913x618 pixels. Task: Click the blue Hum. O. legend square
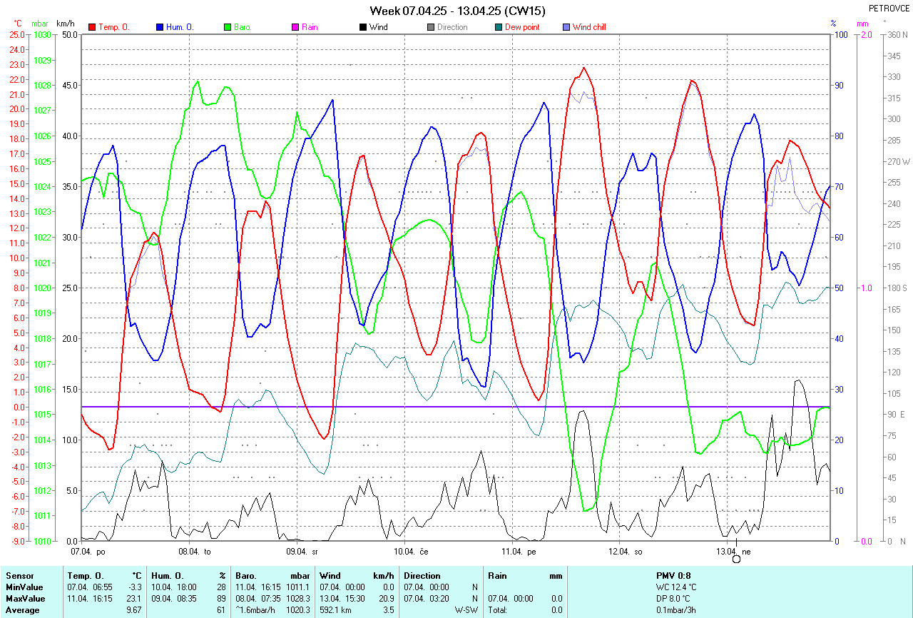coord(160,27)
